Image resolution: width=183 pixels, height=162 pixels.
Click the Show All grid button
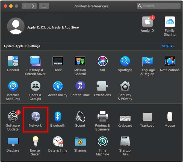click(44, 6)
